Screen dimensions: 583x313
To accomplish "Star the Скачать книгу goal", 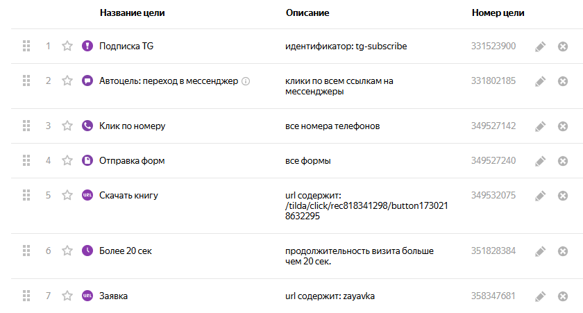I will (67, 196).
